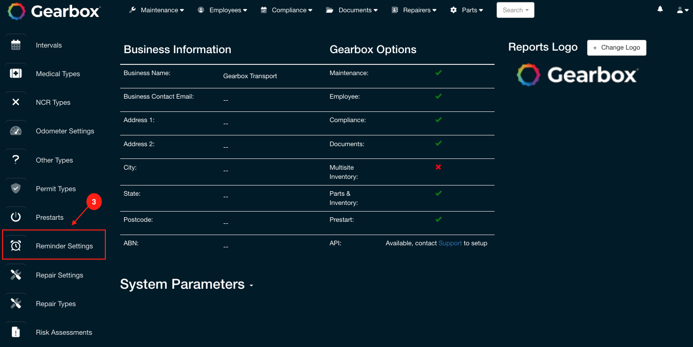Open the Search dropdown button
Viewport: 693px width, 347px height.
(516, 10)
